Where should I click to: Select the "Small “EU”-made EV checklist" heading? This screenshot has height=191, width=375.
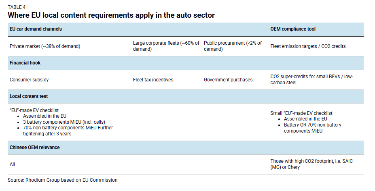coord(301,113)
